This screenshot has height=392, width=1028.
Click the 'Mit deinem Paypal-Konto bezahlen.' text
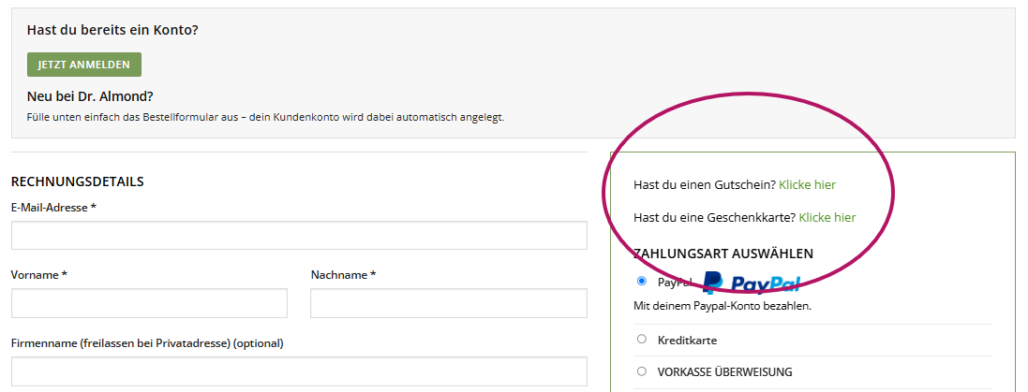tap(723, 306)
